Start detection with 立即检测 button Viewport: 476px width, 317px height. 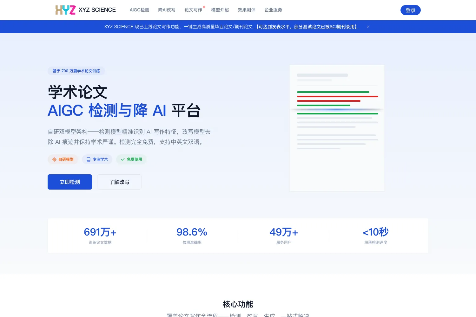pos(70,182)
